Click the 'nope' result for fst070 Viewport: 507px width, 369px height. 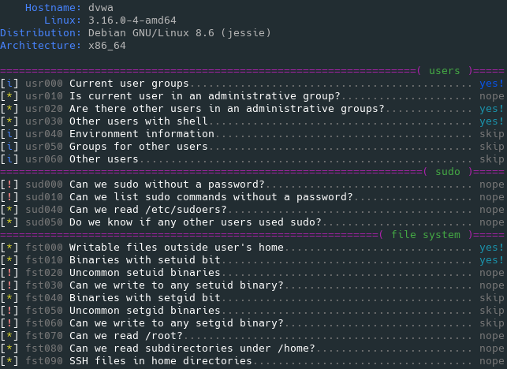click(x=491, y=336)
